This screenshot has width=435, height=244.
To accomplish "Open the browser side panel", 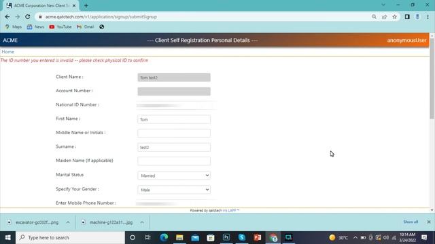I will [407, 17].
